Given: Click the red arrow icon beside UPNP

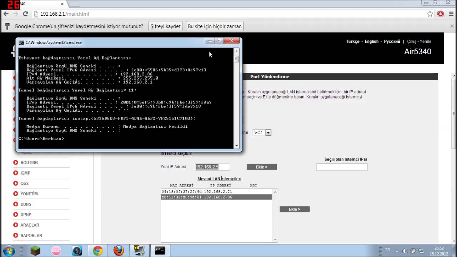Looking at the screenshot, I should pyautogui.click(x=16, y=215).
